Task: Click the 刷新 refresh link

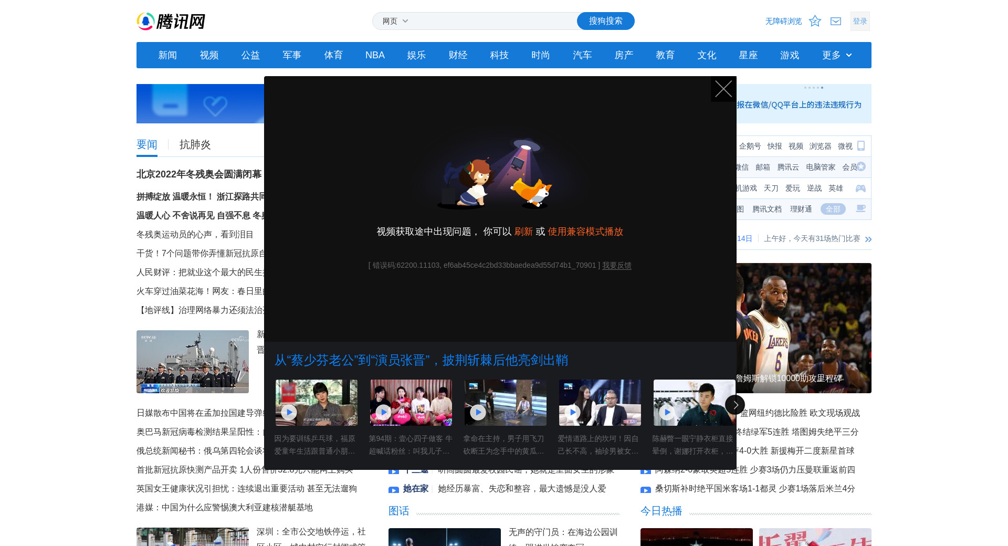Action: 523,232
